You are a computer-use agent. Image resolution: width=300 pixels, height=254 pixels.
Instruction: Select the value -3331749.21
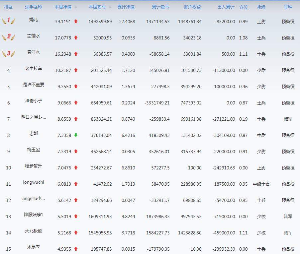[x=157, y=103]
